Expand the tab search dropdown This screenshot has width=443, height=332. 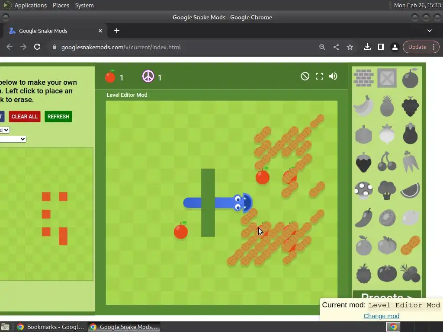coord(430,31)
